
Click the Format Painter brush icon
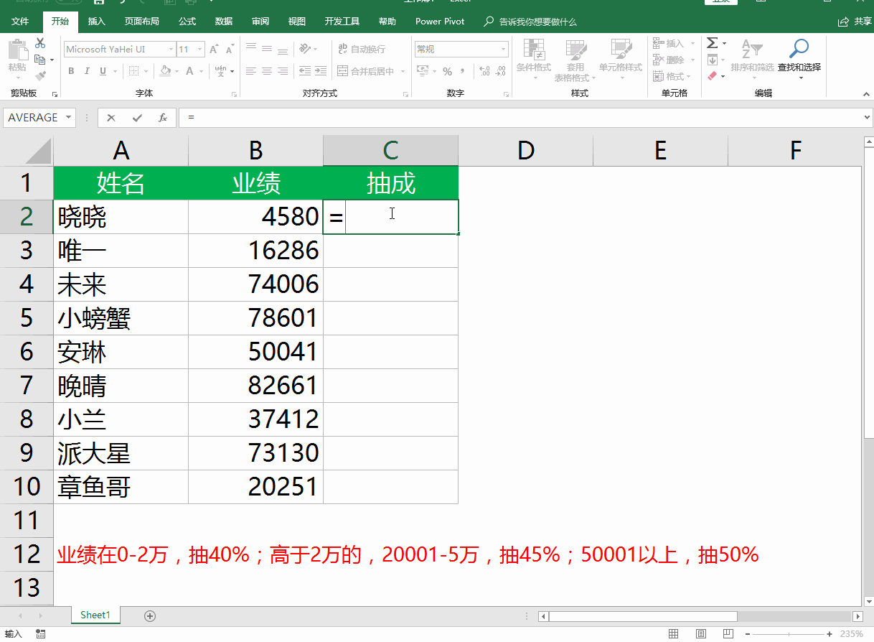coord(40,75)
